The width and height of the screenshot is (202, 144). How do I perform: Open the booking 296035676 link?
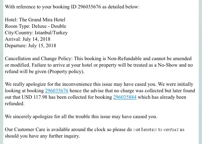coord(57,91)
